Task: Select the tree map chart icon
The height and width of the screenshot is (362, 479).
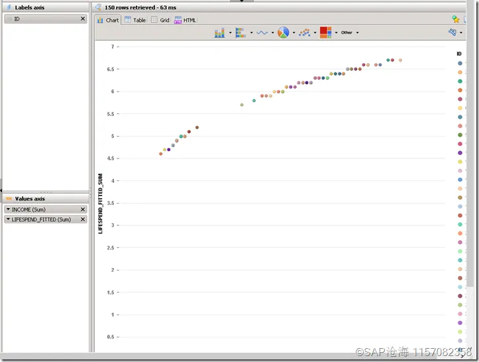Action: 326,32
